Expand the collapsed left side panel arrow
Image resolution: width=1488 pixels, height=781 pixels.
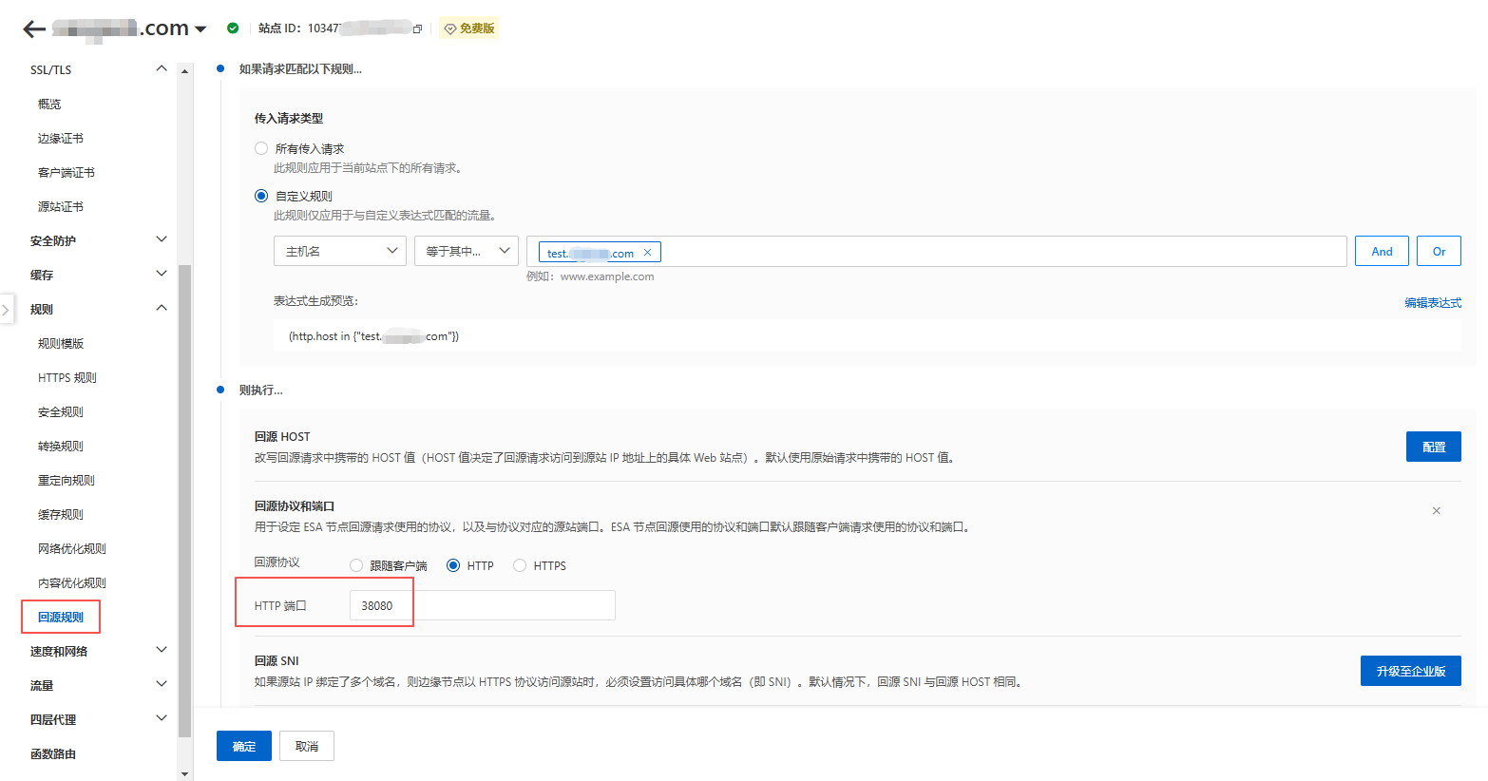pyautogui.click(x=7, y=310)
